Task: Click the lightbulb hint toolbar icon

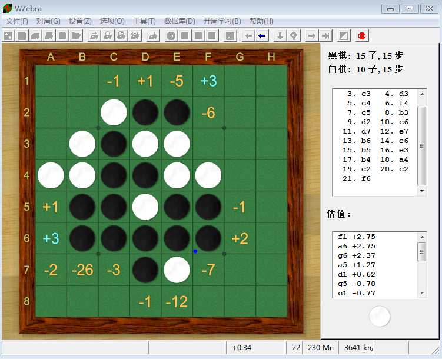Action: (294, 36)
